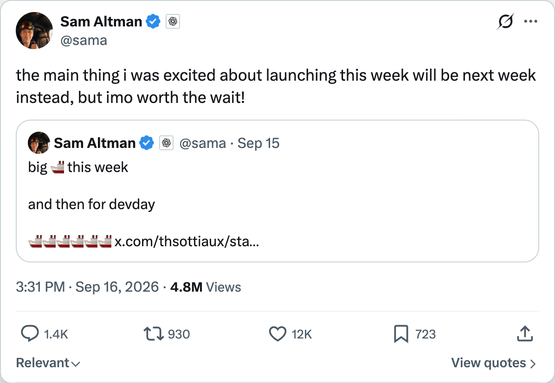555x383 pixels.
Task: Click the Sep 15 date on quoted tweet
Action: (258, 143)
